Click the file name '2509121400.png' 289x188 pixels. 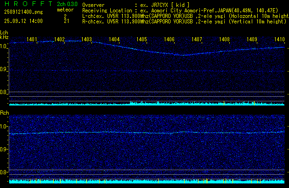click(x=23, y=12)
